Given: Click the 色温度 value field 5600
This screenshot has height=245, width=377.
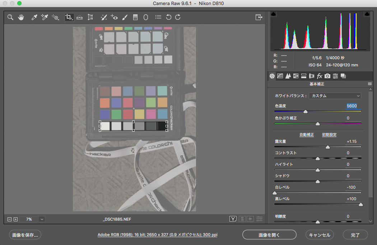Looking at the screenshot, I should pos(352,106).
